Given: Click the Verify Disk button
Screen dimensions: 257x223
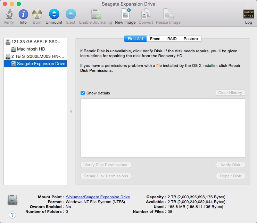Looking at the screenshot, I should tap(231, 165).
